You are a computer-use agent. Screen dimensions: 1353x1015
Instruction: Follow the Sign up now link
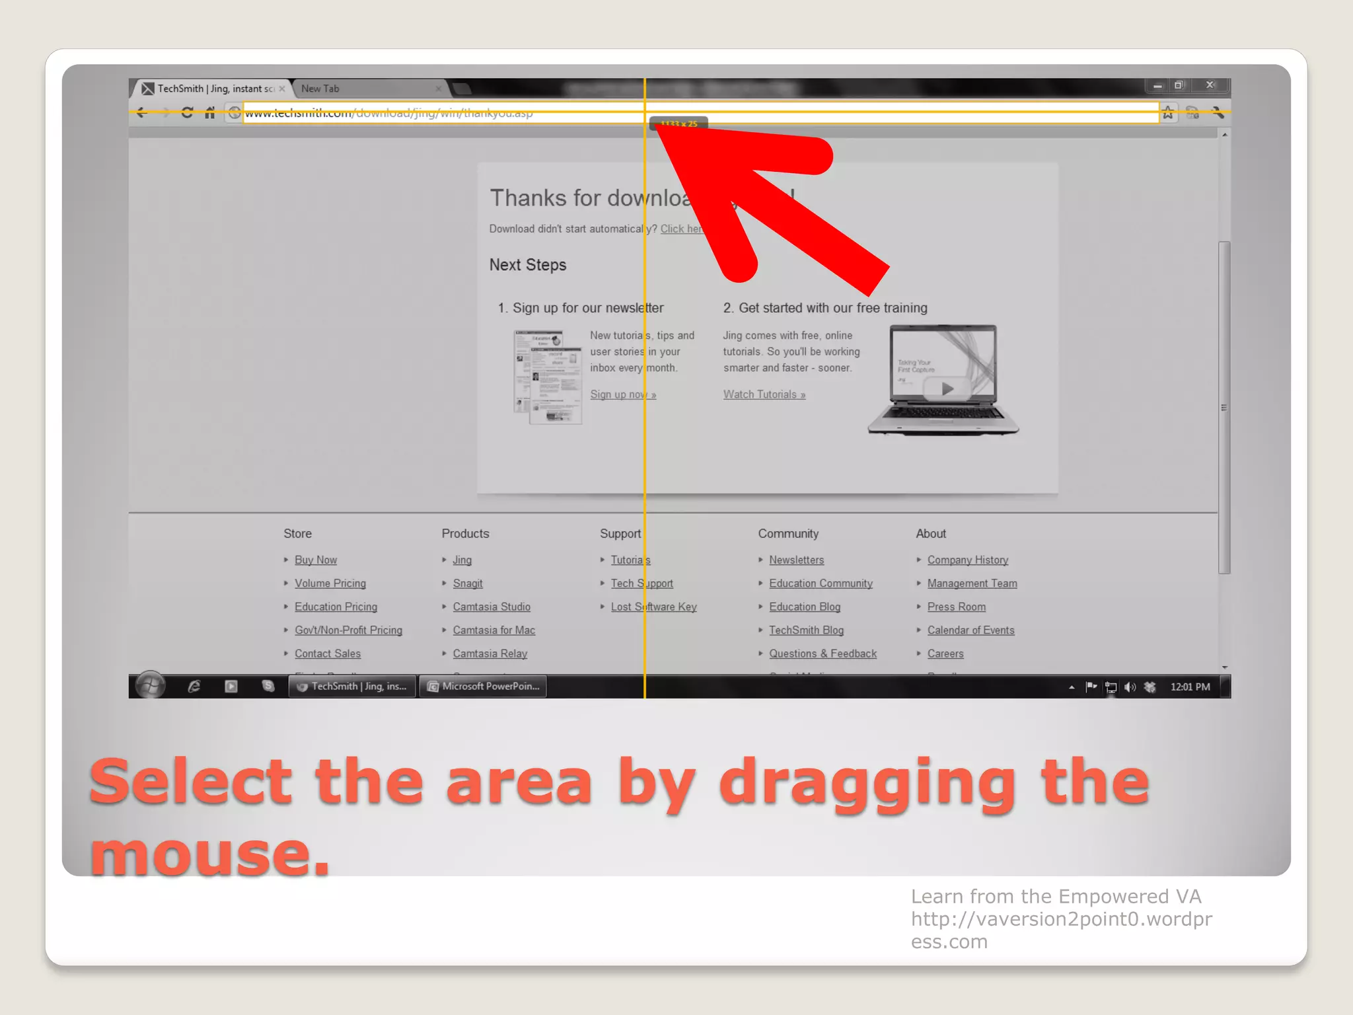point(623,395)
